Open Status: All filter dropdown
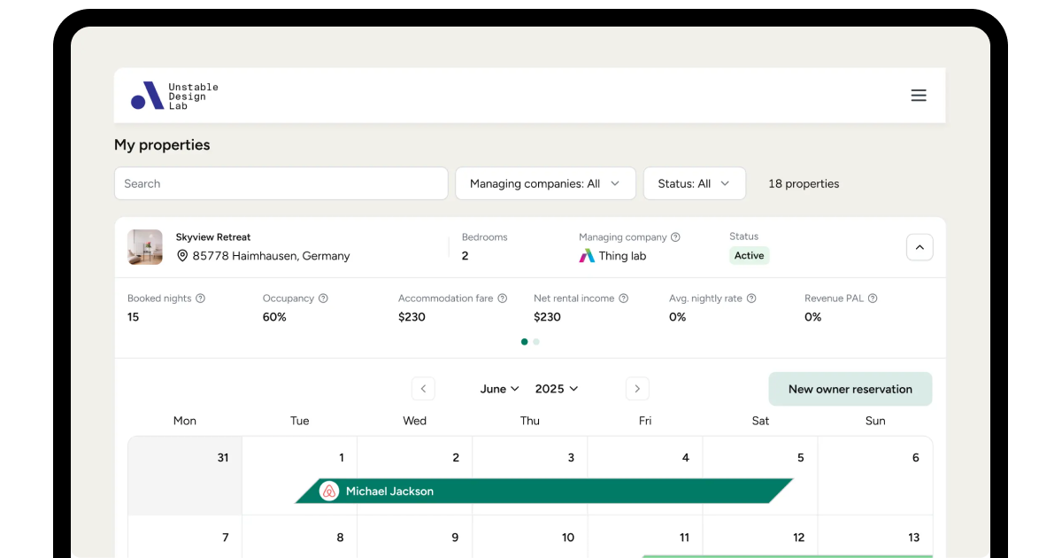1062x558 pixels. pos(695,183)
